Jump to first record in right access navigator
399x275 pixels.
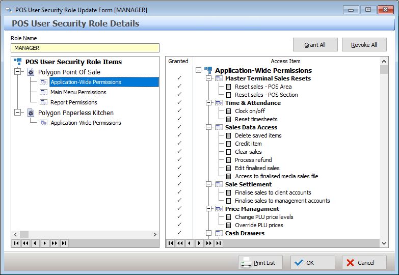171,243
